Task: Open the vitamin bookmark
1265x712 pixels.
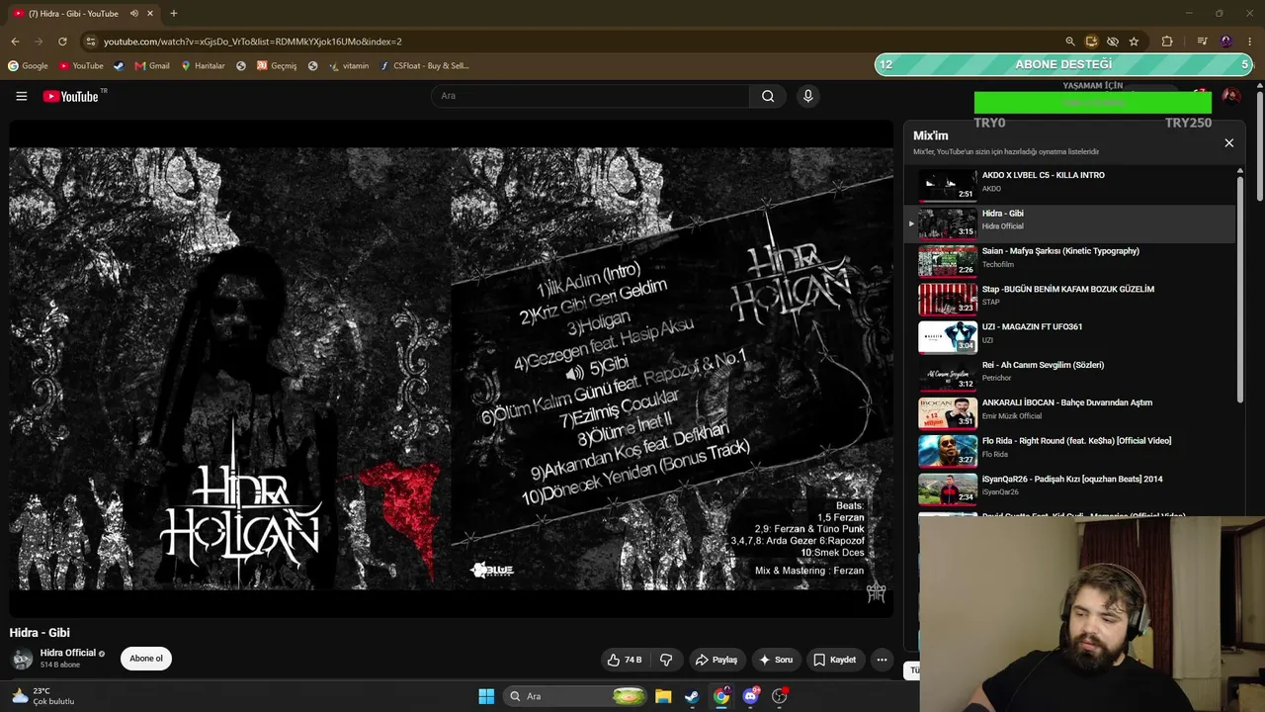Action: (x=349, y=66)
